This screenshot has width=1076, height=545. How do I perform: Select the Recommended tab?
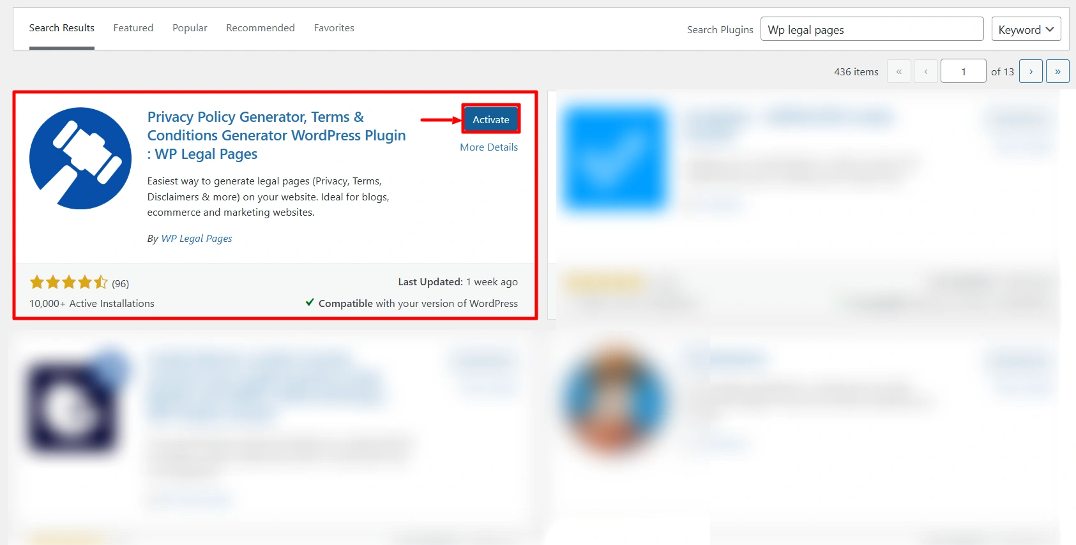pos(261,28)
